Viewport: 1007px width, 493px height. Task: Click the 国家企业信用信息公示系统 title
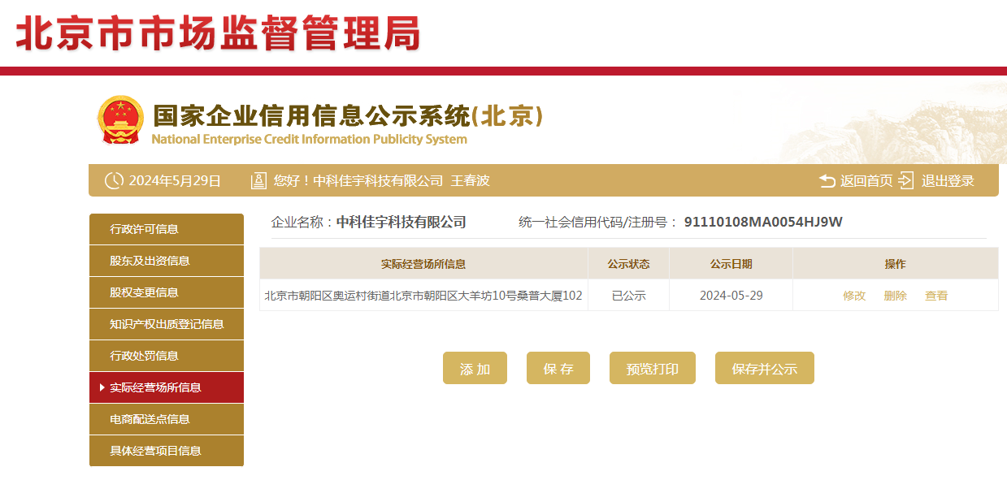pos(348,116)
